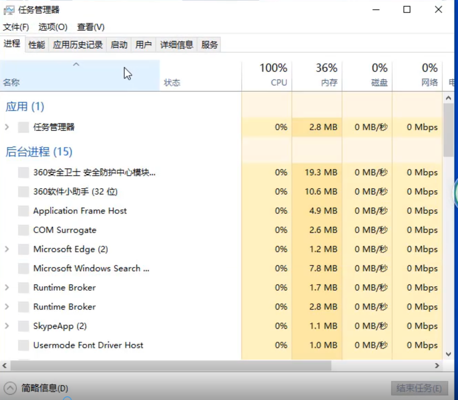458x400 pixels.
Task: Click the Usermode Font Driver Host icon
Action: tap(23, 346)
